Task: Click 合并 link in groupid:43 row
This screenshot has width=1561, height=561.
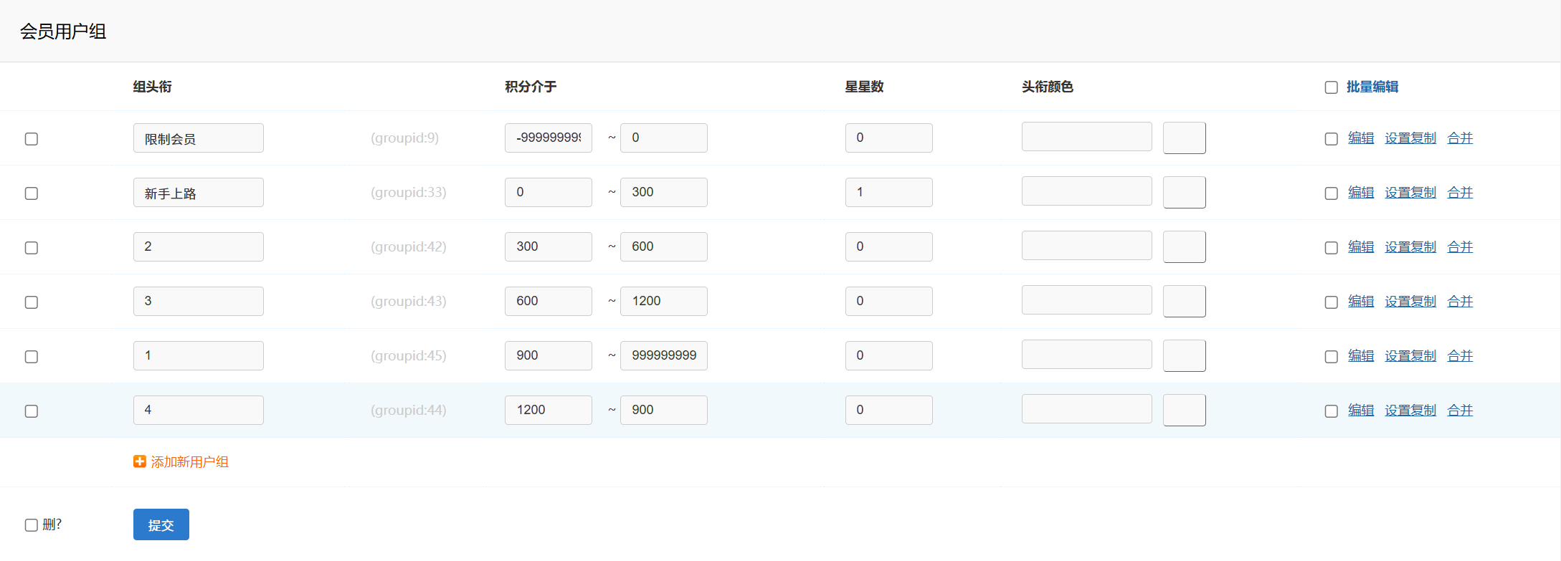Action: coord(1460,302)
